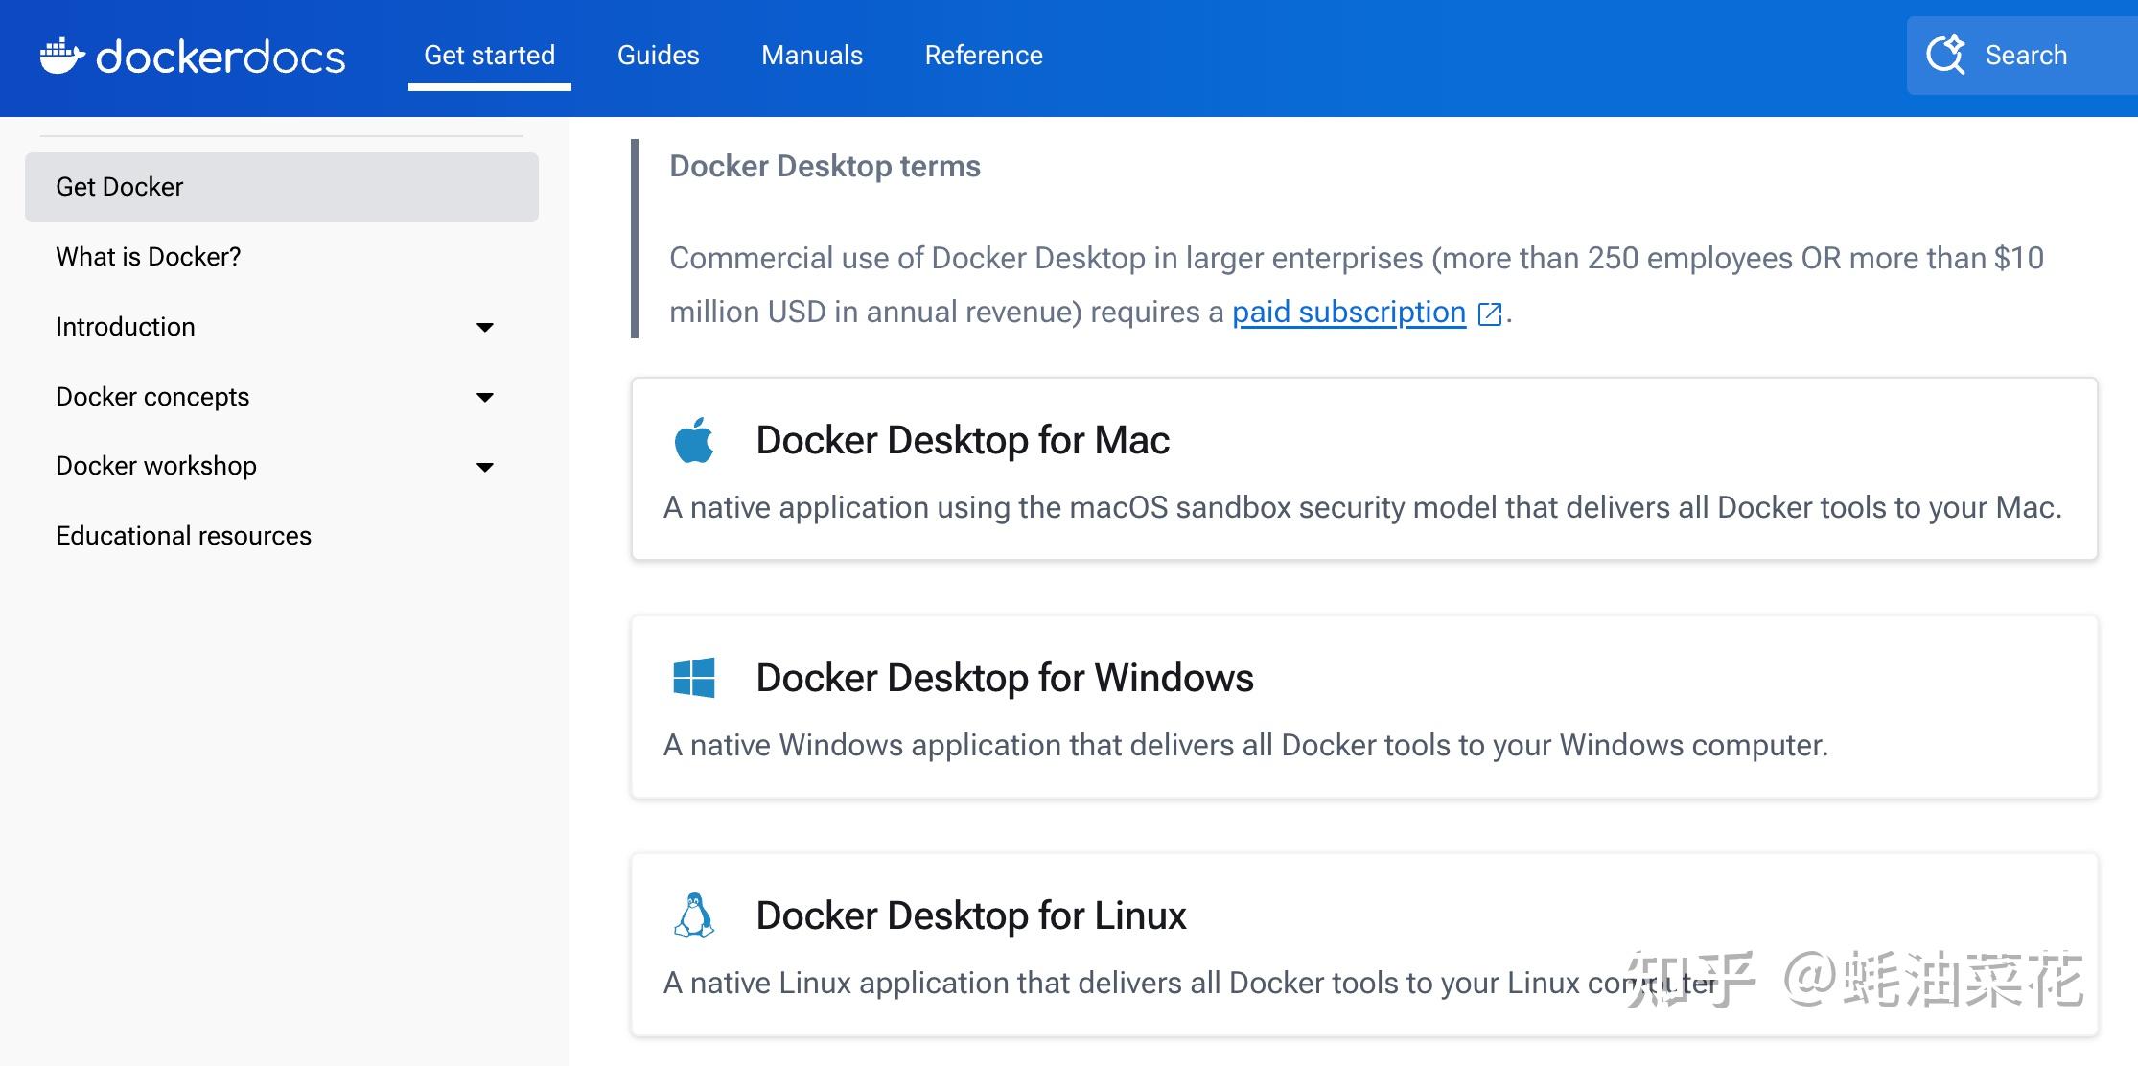The height and width of the screenshot is (1066, 2138).
Task: Switch to the Guides tab
Action: pyautogui.click(x=658, y=56)
